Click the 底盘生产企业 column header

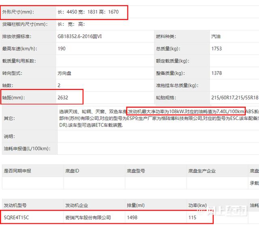point(202,171)
